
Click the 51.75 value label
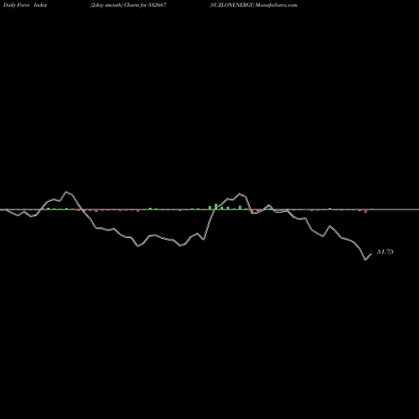(385, 251)
